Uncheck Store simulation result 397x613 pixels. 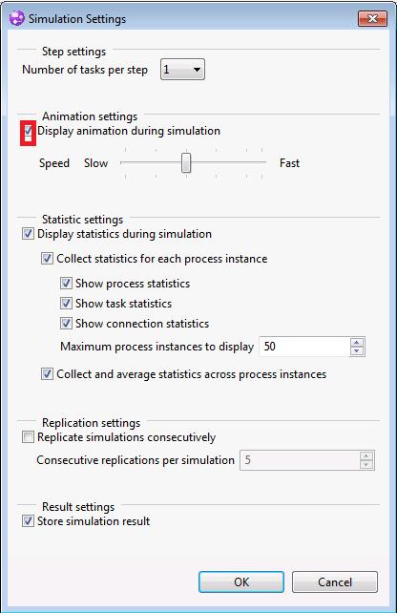[x=28, y=521]
